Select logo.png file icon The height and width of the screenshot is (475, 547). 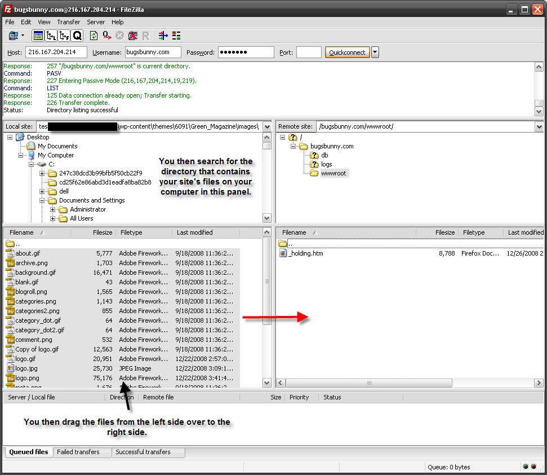pyautogui.click(x=10, y=378)
